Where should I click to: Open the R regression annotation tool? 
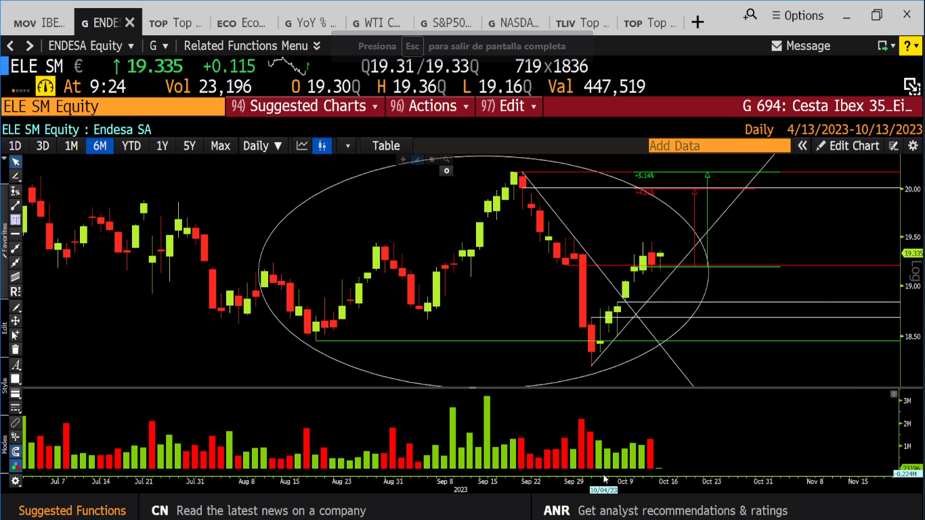[15, 292]
